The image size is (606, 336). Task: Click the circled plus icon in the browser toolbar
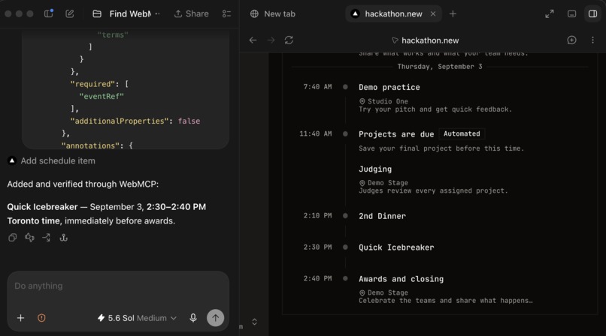(571, 40)
